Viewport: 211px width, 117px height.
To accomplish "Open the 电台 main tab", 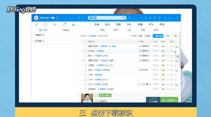I will [x=107, y=24].
